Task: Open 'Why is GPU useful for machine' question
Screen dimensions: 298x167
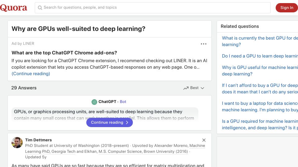Action: pos(260,71)
